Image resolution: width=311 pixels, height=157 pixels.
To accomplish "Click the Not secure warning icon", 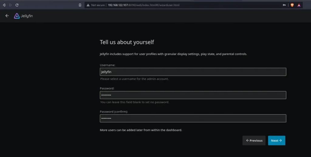I will pyautogui.click(x=88, y=5).
